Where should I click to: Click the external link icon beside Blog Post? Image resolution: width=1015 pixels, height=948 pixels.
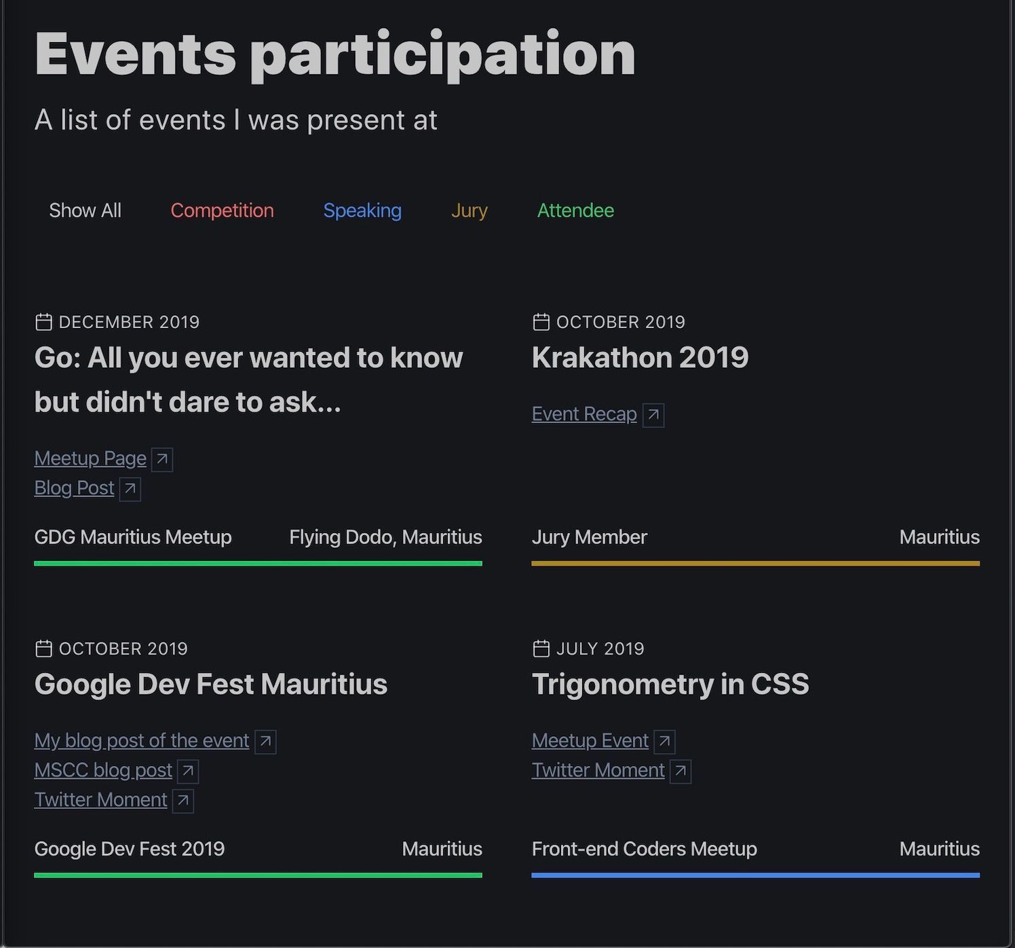pyautogui.click(x=130, y=489)
